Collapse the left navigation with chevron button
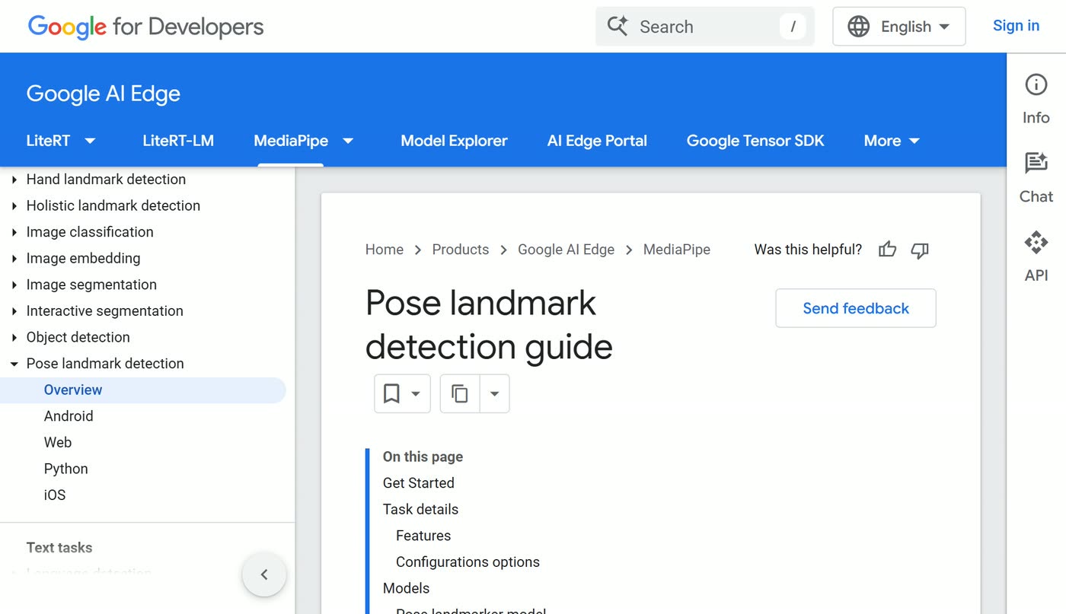The height and width of the screenshot is (614, 1066). 264,574
